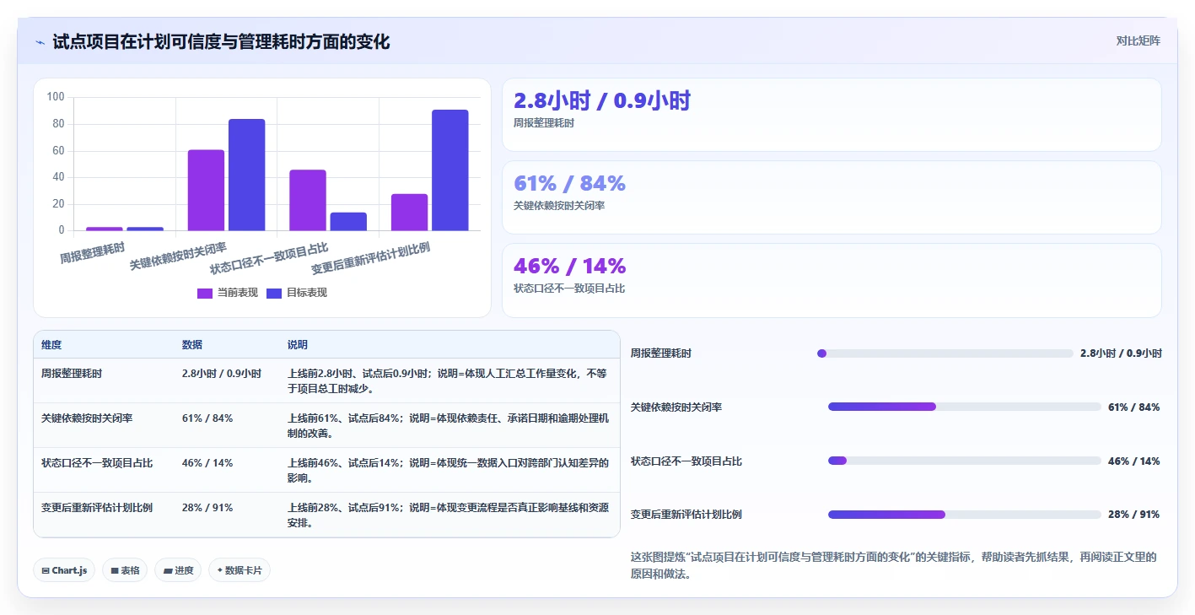1195x615 pixels.
Task: Click the 关键依赖按时关闭率 progress bar
Action: point(965,407)
